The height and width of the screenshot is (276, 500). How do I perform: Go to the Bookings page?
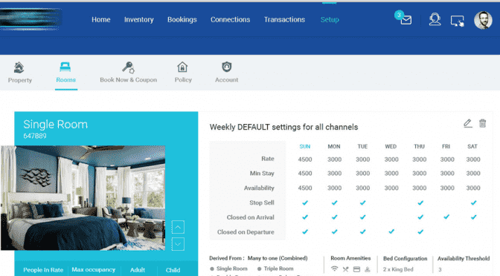click(x=182, y=20)
